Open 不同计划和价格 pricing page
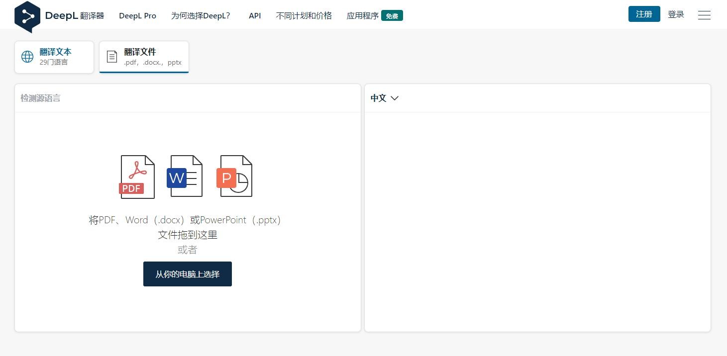This screenshot has height=356, width=727. pyautogui.click(x=304, y=15)
